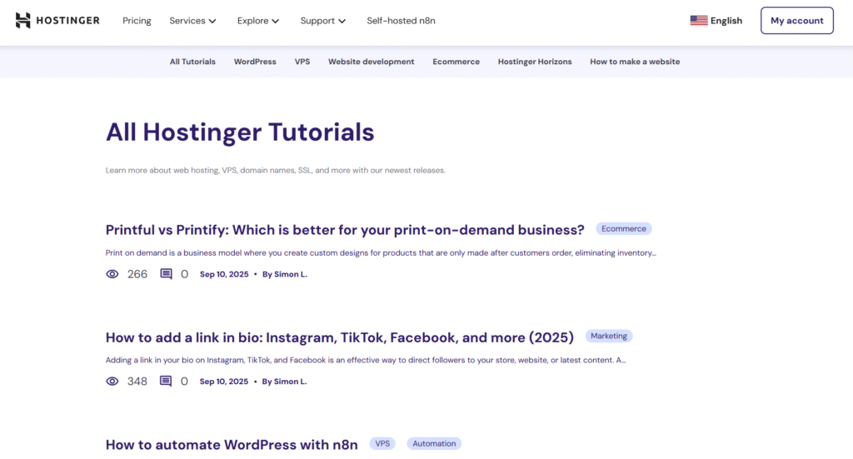The image size is (853, 459).
Task: Click the HOSTINGER wordmark text
Action: pos(68,21)
